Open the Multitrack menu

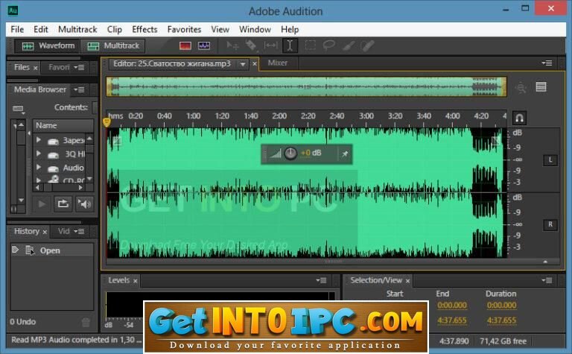point(77,29)
